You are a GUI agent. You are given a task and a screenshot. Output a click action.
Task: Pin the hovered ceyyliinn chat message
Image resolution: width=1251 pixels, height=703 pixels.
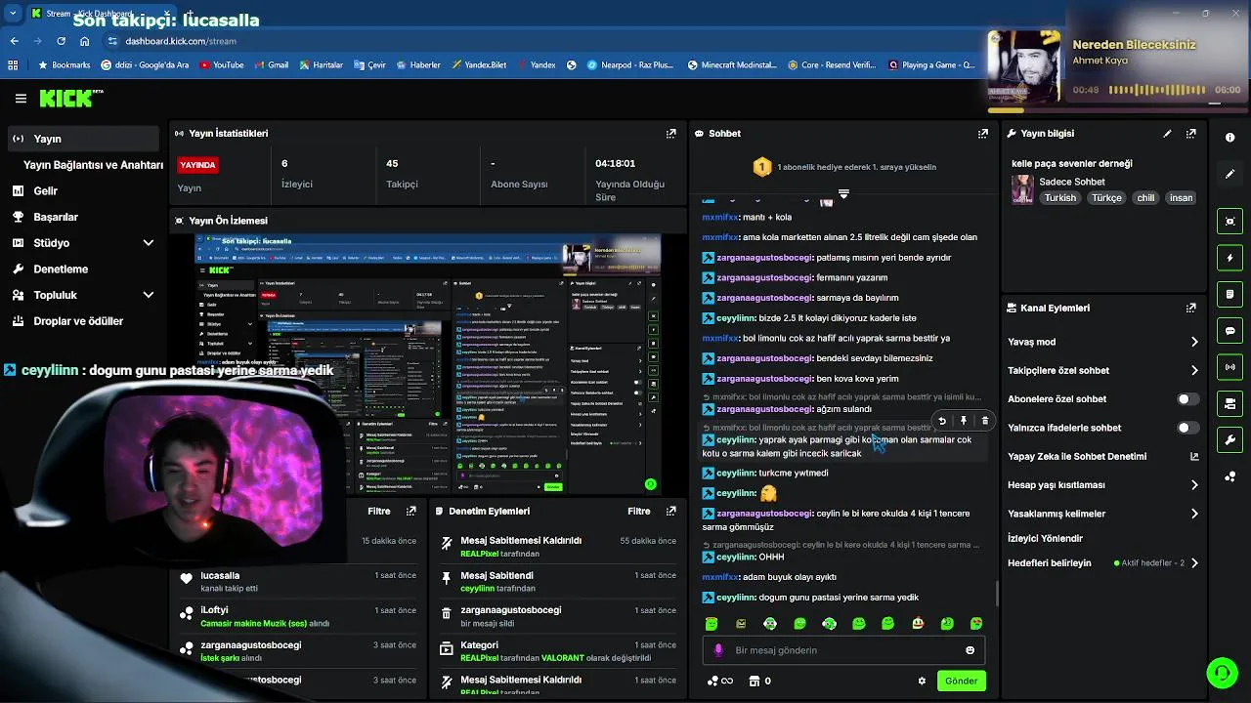click(x=964, y=421)
